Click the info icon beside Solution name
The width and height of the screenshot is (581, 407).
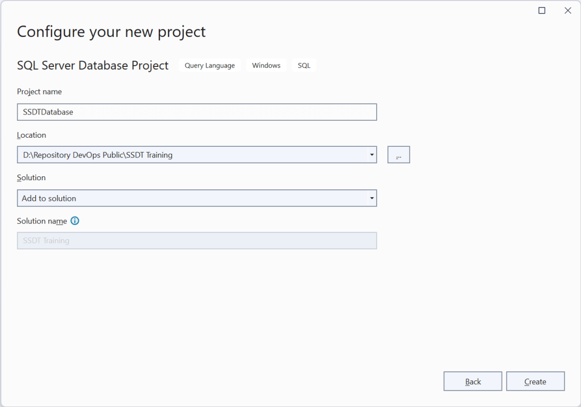(74, 221)
